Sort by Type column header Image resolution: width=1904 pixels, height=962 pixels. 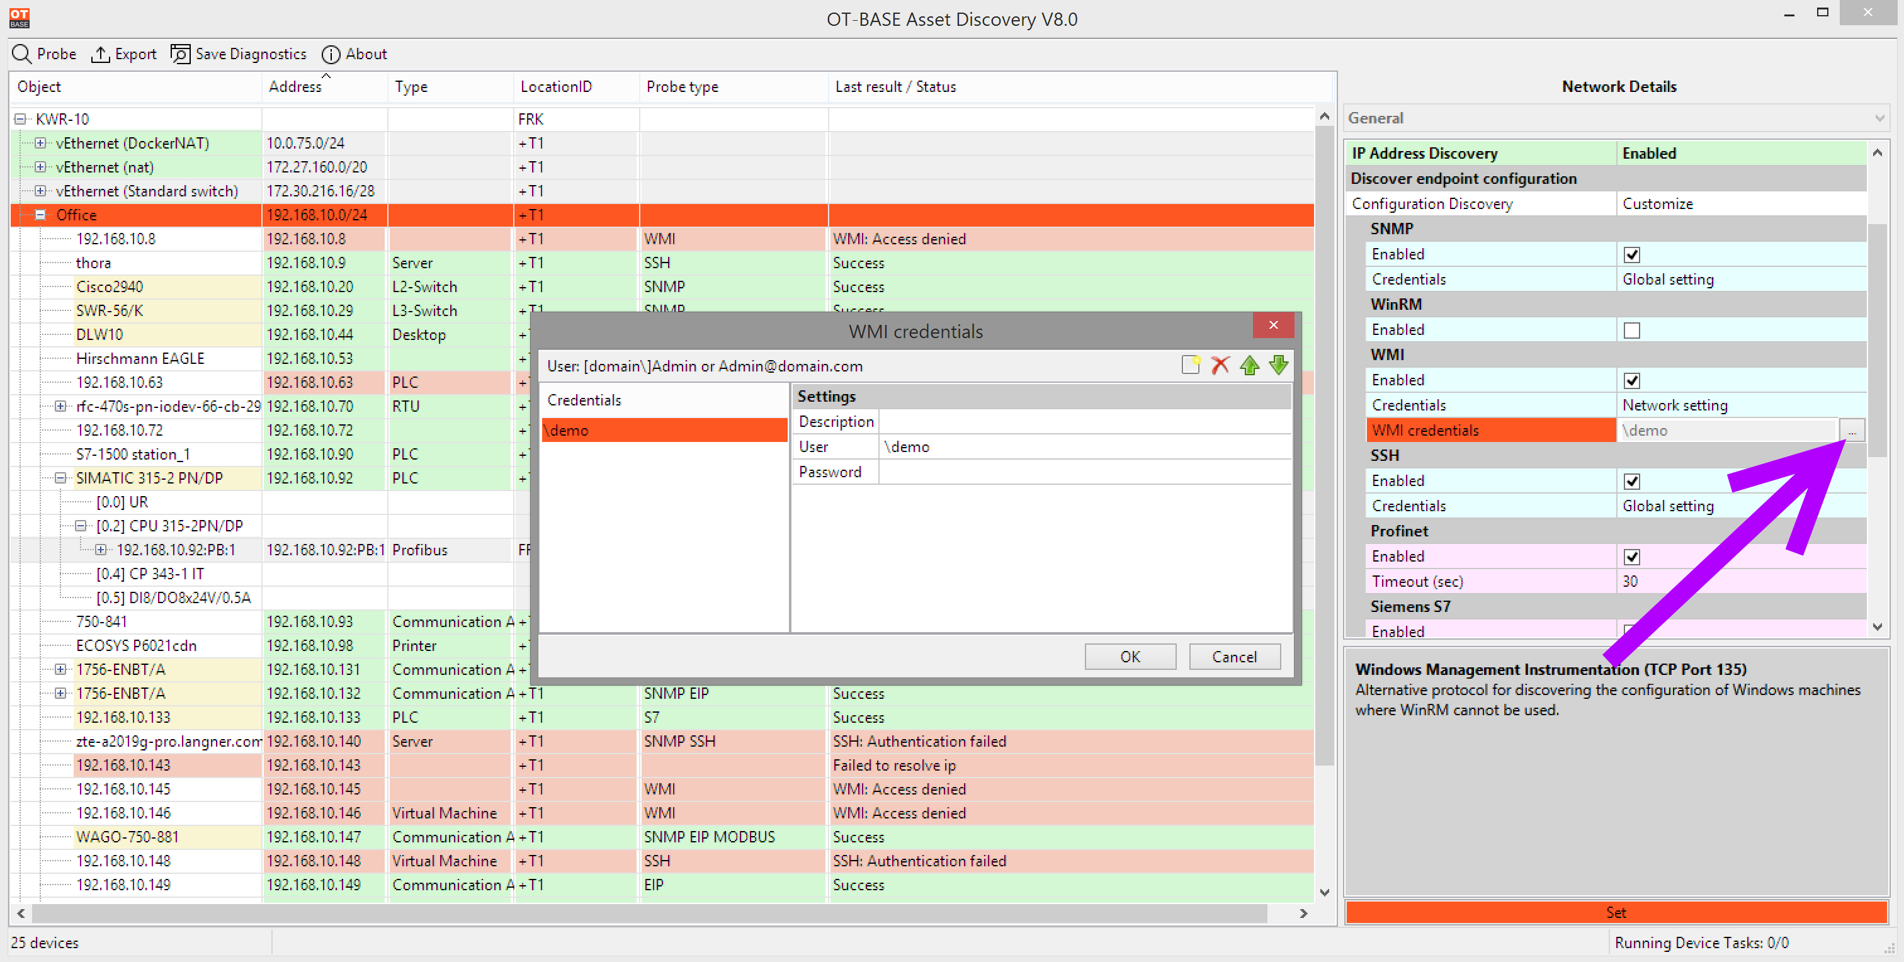pos(450,86)
